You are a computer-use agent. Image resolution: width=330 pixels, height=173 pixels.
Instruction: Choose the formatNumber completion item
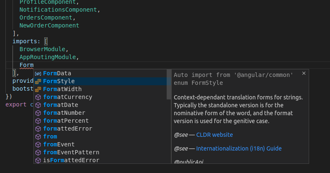[64, 113]
